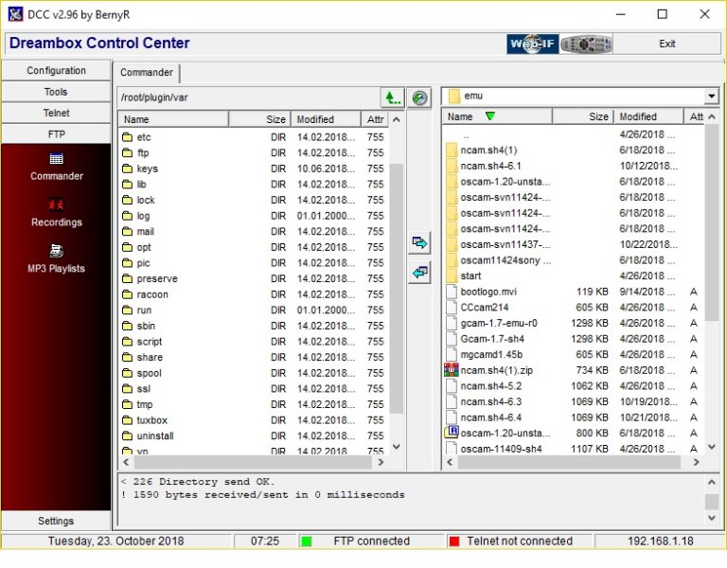Expand the emu folder dropdown

[711, 97]
